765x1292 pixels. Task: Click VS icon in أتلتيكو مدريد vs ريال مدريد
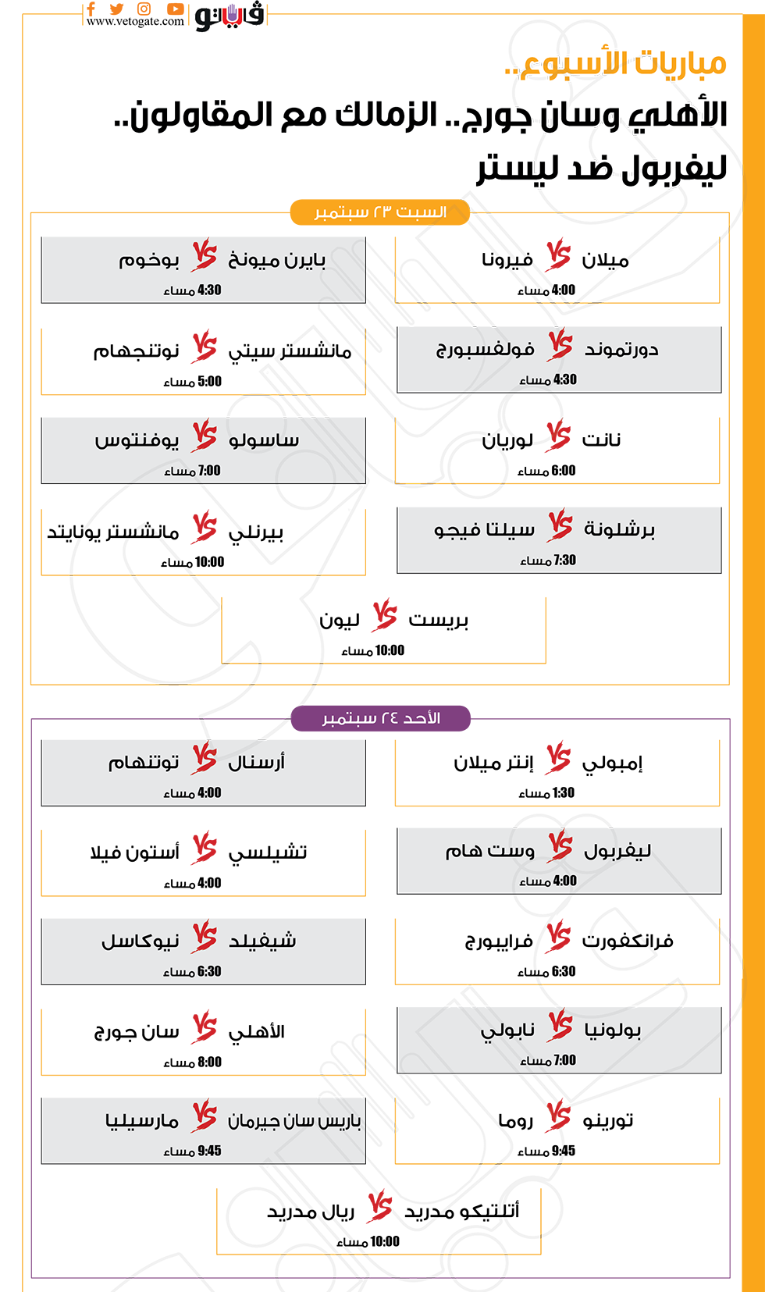[380, 1207]
